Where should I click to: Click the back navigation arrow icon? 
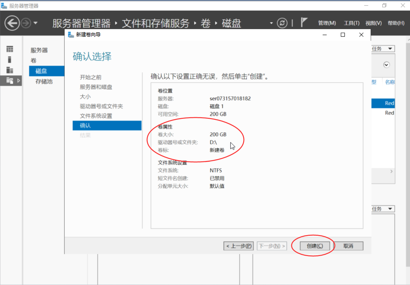point(12,23)
